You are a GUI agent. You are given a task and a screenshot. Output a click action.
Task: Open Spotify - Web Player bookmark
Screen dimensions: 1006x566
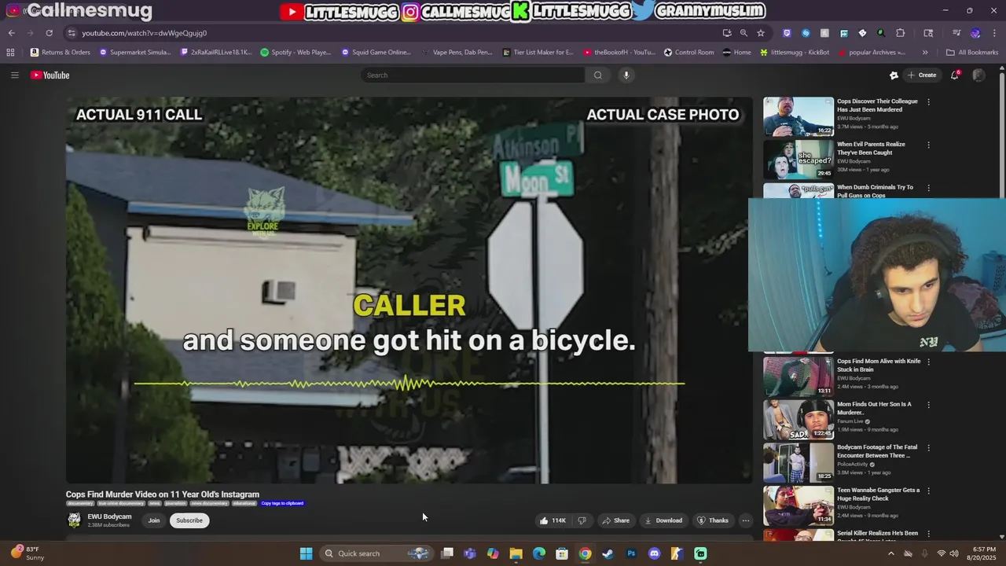(296, 53)
